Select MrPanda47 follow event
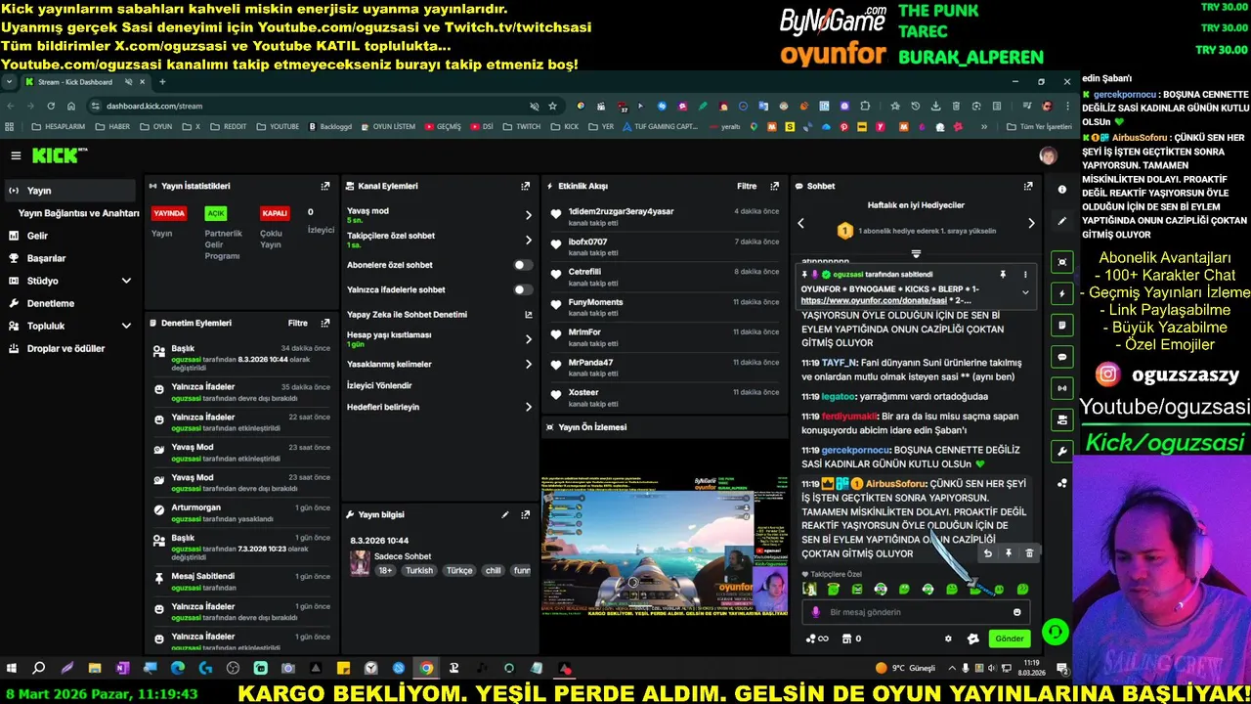The width and height of the screenshot is (1251, 704). (665, 368)
